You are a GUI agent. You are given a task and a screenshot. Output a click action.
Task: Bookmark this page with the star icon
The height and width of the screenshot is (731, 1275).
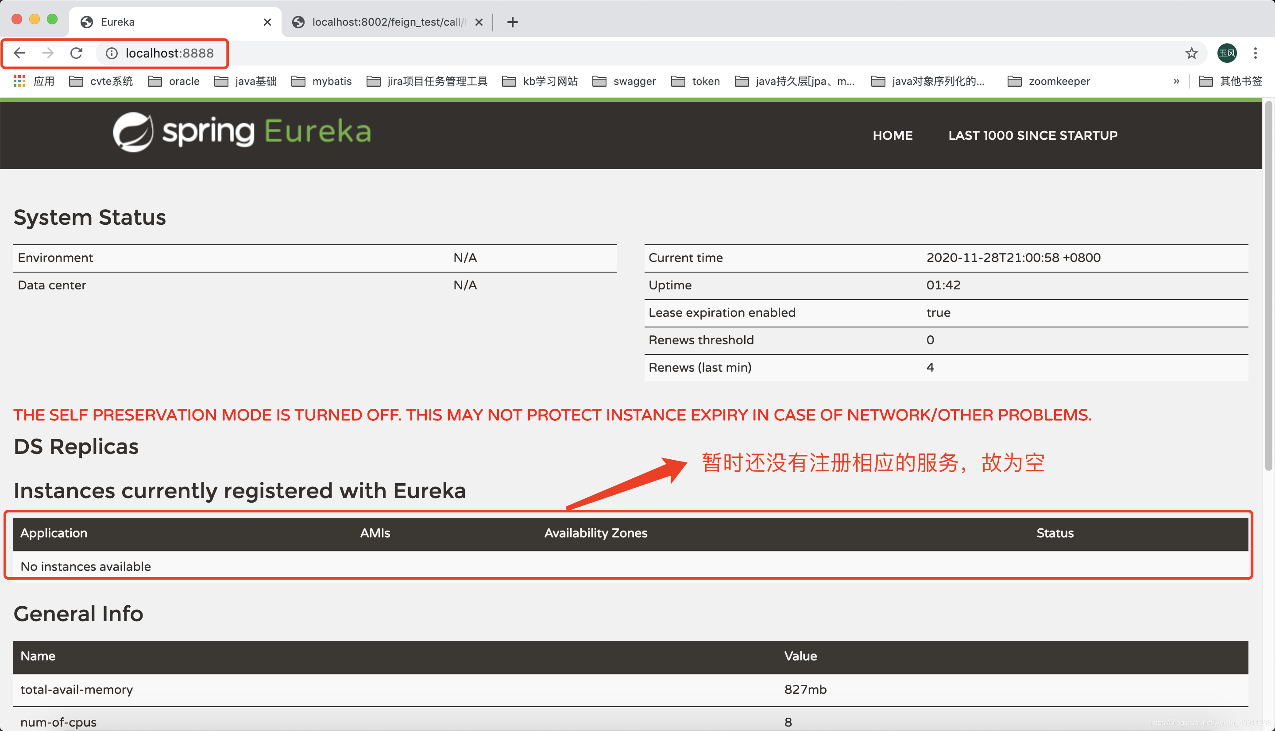pyautogui.click(x=1191, y=53)
